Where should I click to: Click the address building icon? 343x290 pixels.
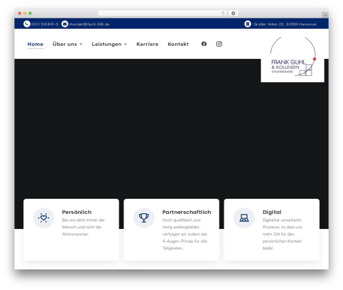(x=248, y=24)
